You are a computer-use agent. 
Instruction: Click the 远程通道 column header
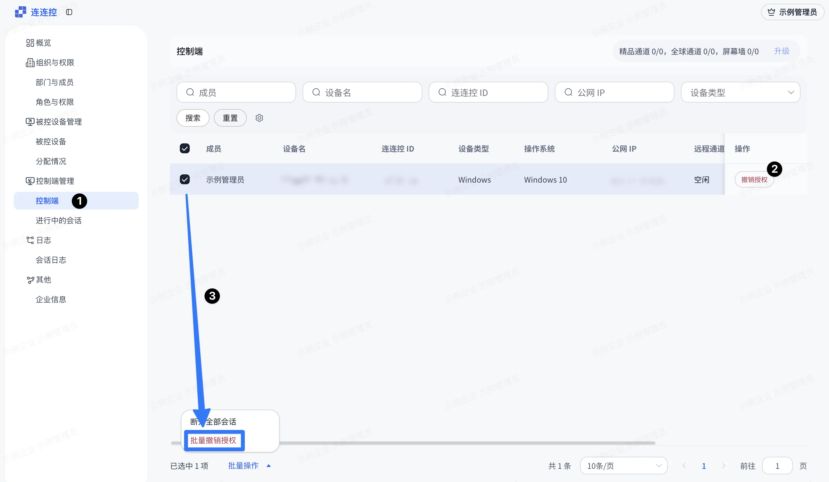click(709, 149)
